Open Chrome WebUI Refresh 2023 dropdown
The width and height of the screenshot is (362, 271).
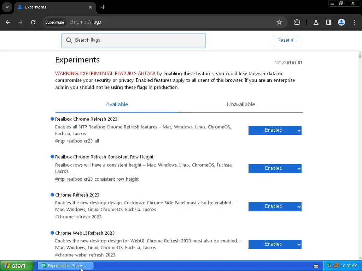(x=275, y=244)
